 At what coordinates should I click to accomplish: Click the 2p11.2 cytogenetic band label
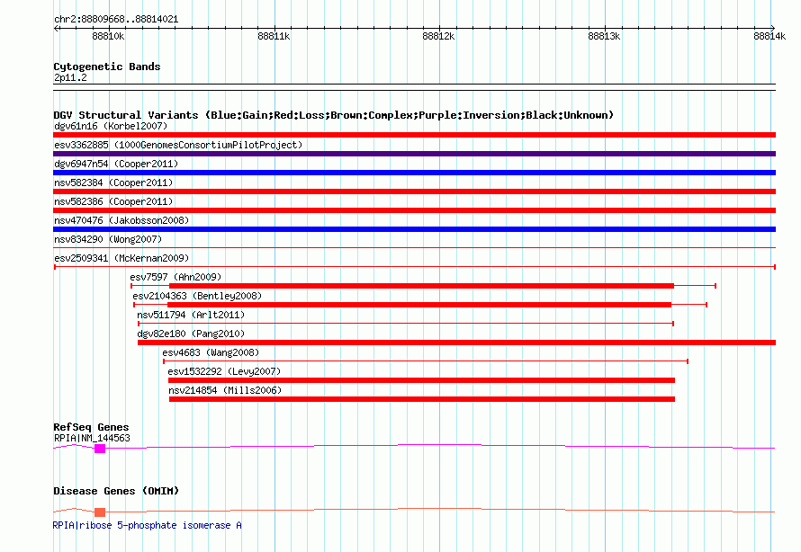click(x=70, y=78)
